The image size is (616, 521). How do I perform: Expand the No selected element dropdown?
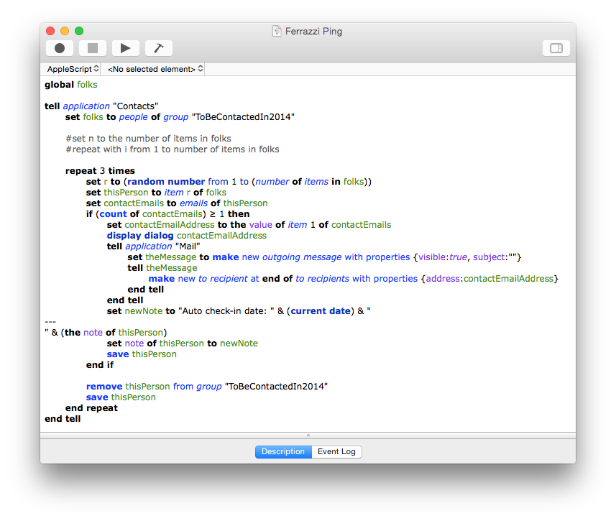pos(155,69)
